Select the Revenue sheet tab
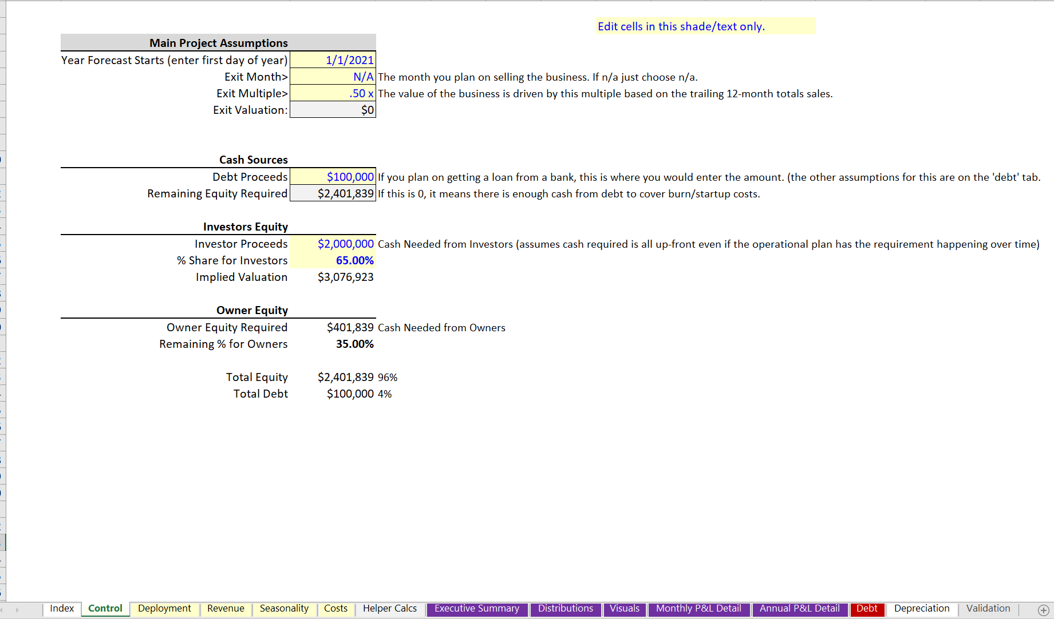Image resolution: width=1054 pixels, height=619 pixels. pos(225,609)
